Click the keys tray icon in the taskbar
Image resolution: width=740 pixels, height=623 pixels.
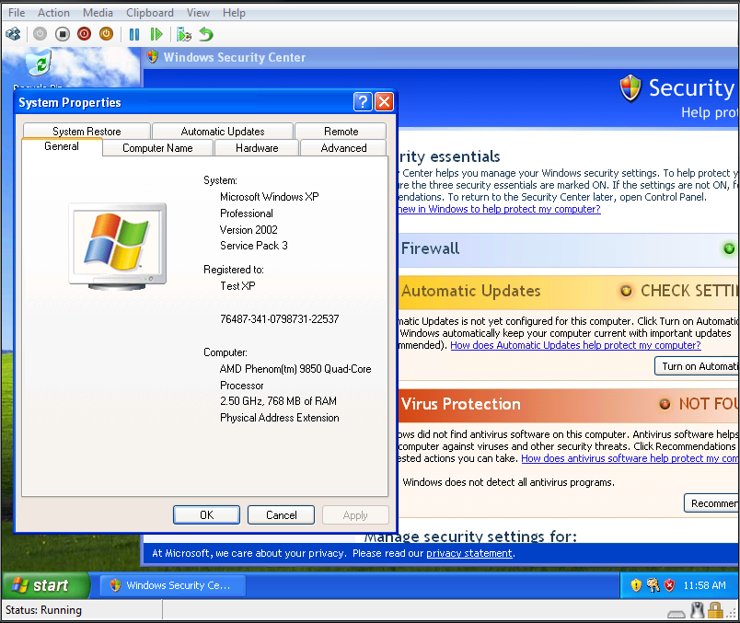coord(653,585)
